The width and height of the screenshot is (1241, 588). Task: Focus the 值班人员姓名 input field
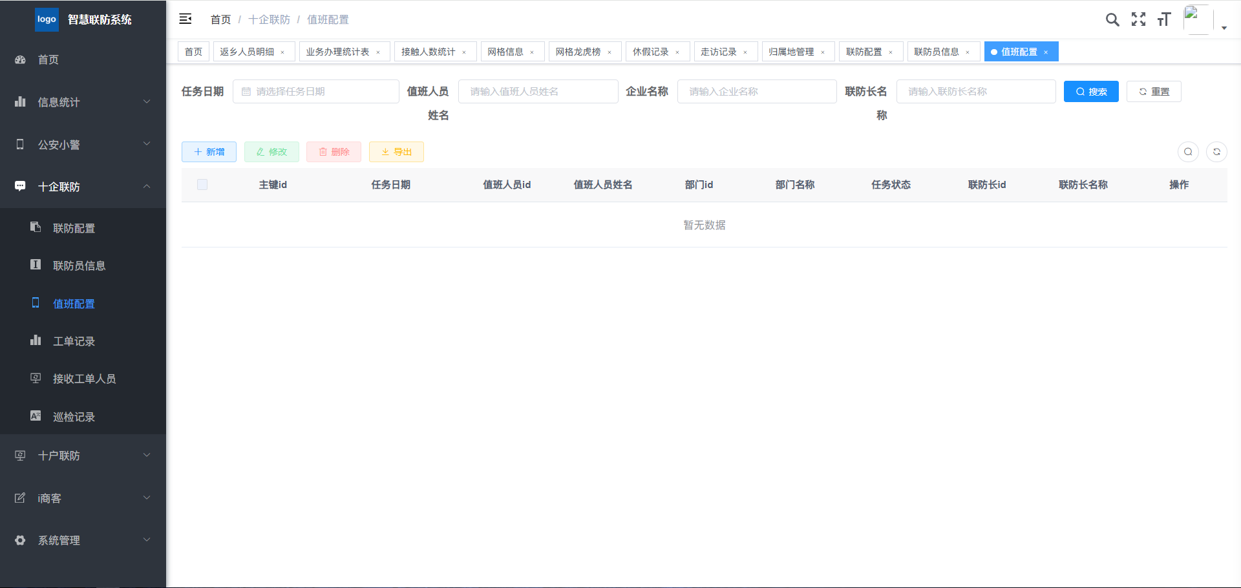(x=538, y=92)
